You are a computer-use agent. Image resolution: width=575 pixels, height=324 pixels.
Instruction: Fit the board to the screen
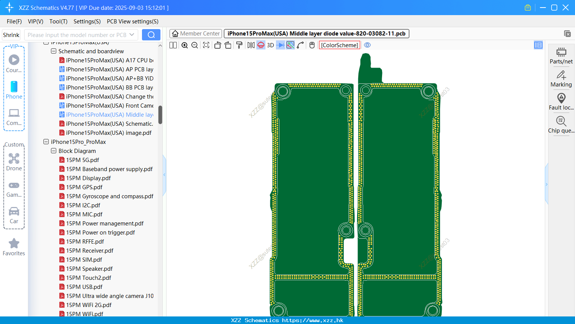pyautogui.click(x=206, y=45)
